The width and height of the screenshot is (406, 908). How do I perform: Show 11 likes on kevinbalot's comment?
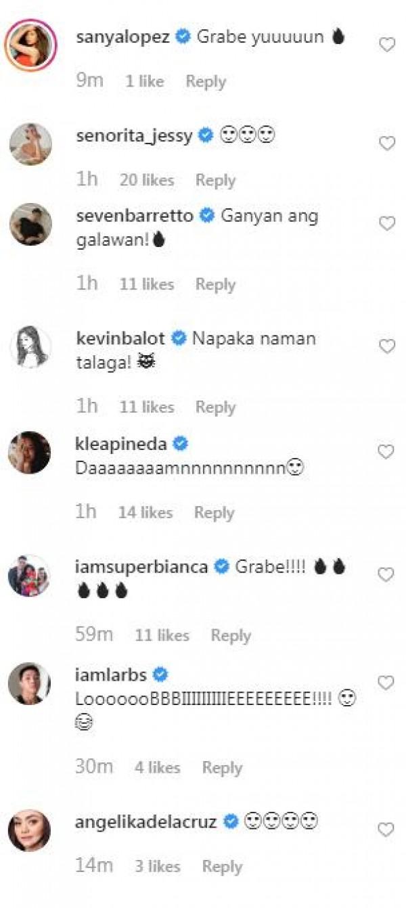pos(147,407)
